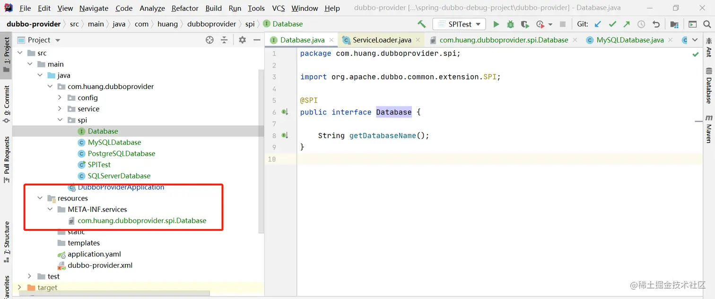Start debugging with the bug icon

click(510, 24)
